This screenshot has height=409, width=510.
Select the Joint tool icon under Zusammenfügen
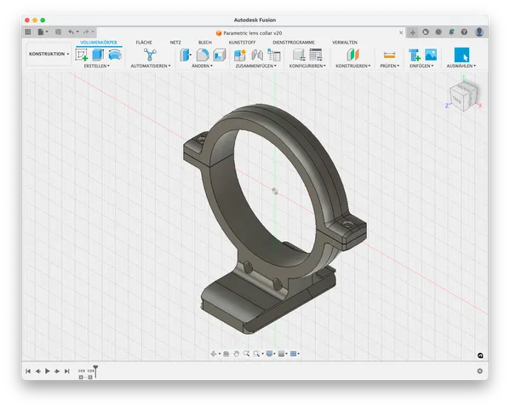pyautogui.click(x=257, y=55)
